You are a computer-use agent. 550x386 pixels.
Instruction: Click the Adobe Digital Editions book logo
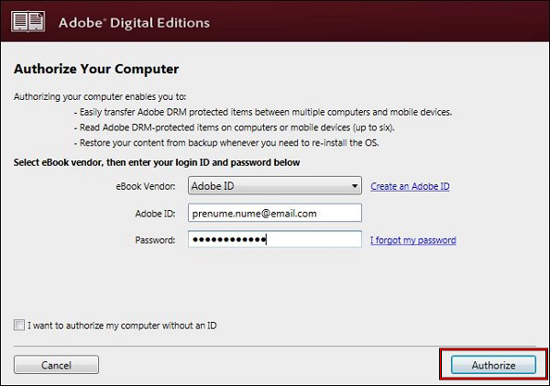27,22
